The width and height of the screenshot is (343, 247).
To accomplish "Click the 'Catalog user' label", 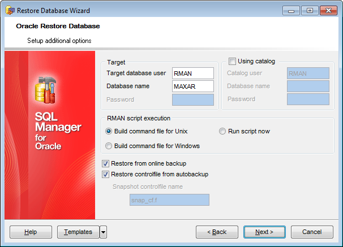I will [x=245, y=73].
